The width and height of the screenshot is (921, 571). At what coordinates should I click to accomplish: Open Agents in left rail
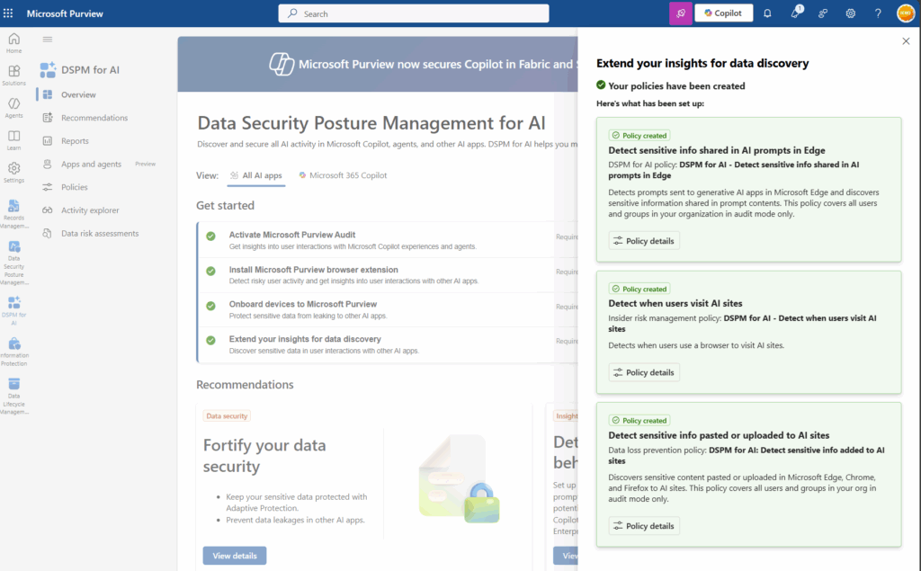pos(14,108)
